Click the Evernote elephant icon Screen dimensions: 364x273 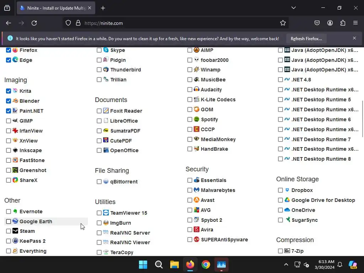pos(15,211)
